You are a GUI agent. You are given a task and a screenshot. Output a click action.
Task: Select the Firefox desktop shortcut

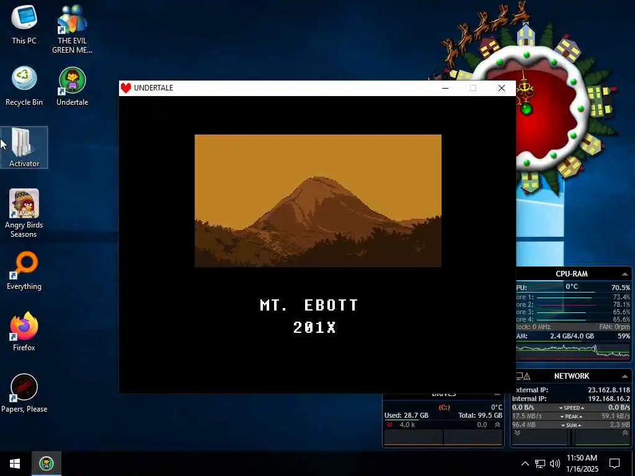point(24,332)
